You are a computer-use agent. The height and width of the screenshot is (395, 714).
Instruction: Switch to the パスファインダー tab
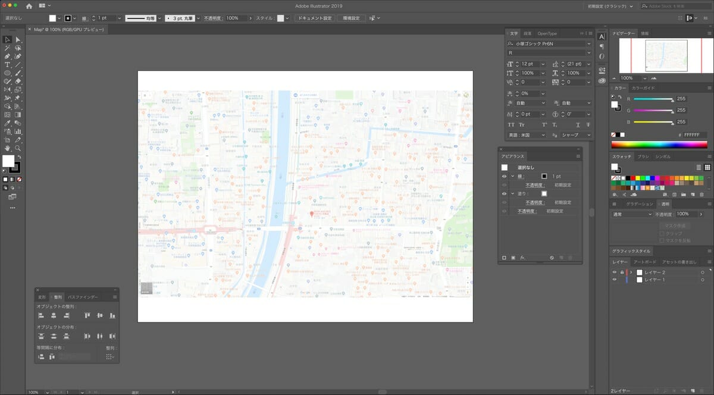83,296
